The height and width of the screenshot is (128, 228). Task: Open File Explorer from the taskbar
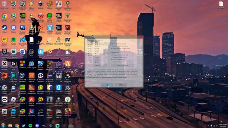tap(10, 126)
